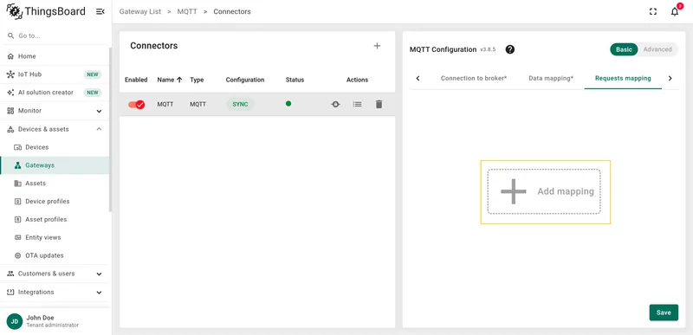Click the sidebar scrollbar
693x335 pixels.
(x=110, y=129)
